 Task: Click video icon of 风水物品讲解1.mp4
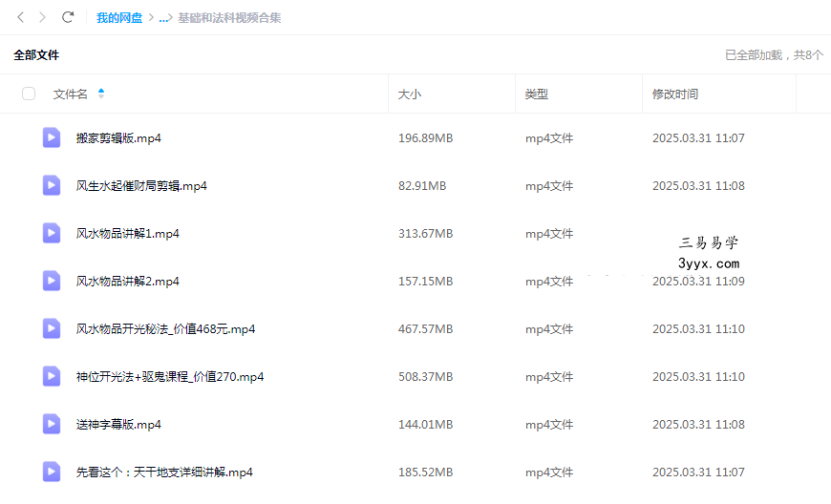point(52,233)
